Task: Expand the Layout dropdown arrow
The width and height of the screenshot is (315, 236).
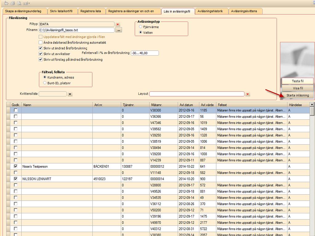Action: click(248, 94)
